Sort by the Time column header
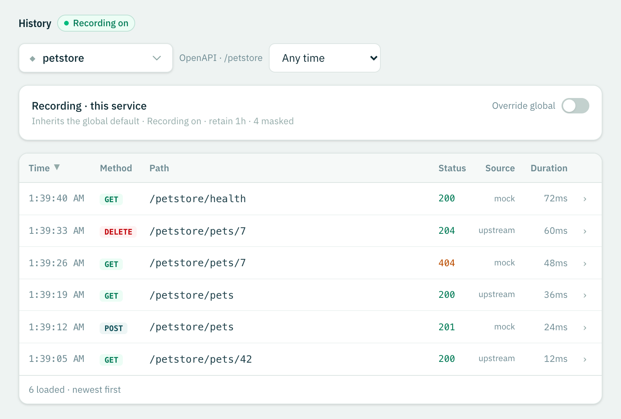Viewport: 621px width, 419px height. coord(44,168)
